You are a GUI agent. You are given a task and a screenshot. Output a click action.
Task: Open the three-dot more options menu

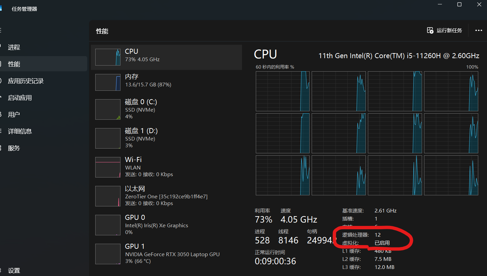[479, 31]
